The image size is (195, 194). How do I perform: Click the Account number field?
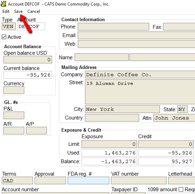click(x=56, y=193)
